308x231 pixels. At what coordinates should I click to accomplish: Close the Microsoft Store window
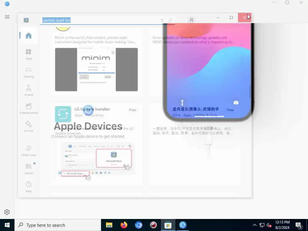coord(245,18)
